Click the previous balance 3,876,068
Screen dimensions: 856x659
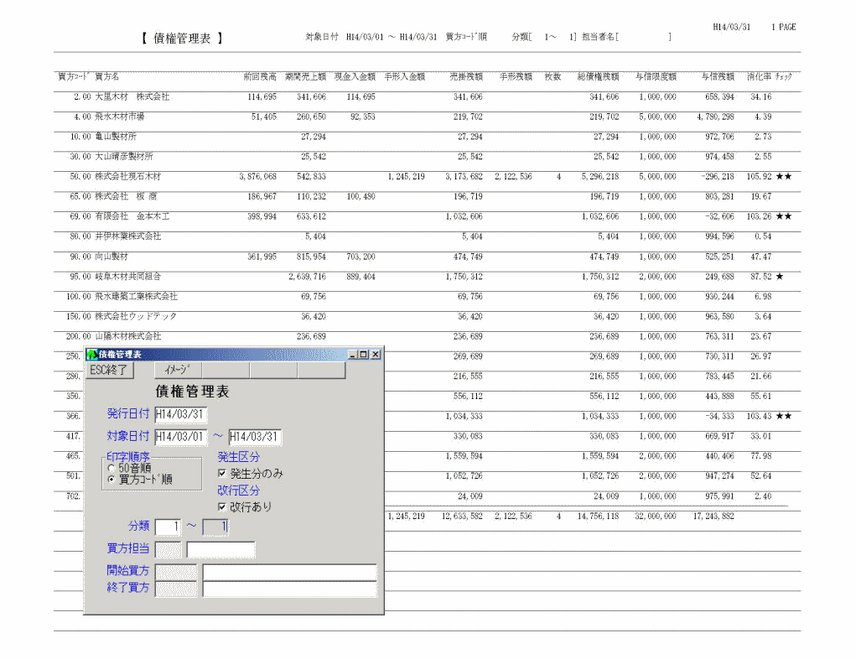[257, 177]
